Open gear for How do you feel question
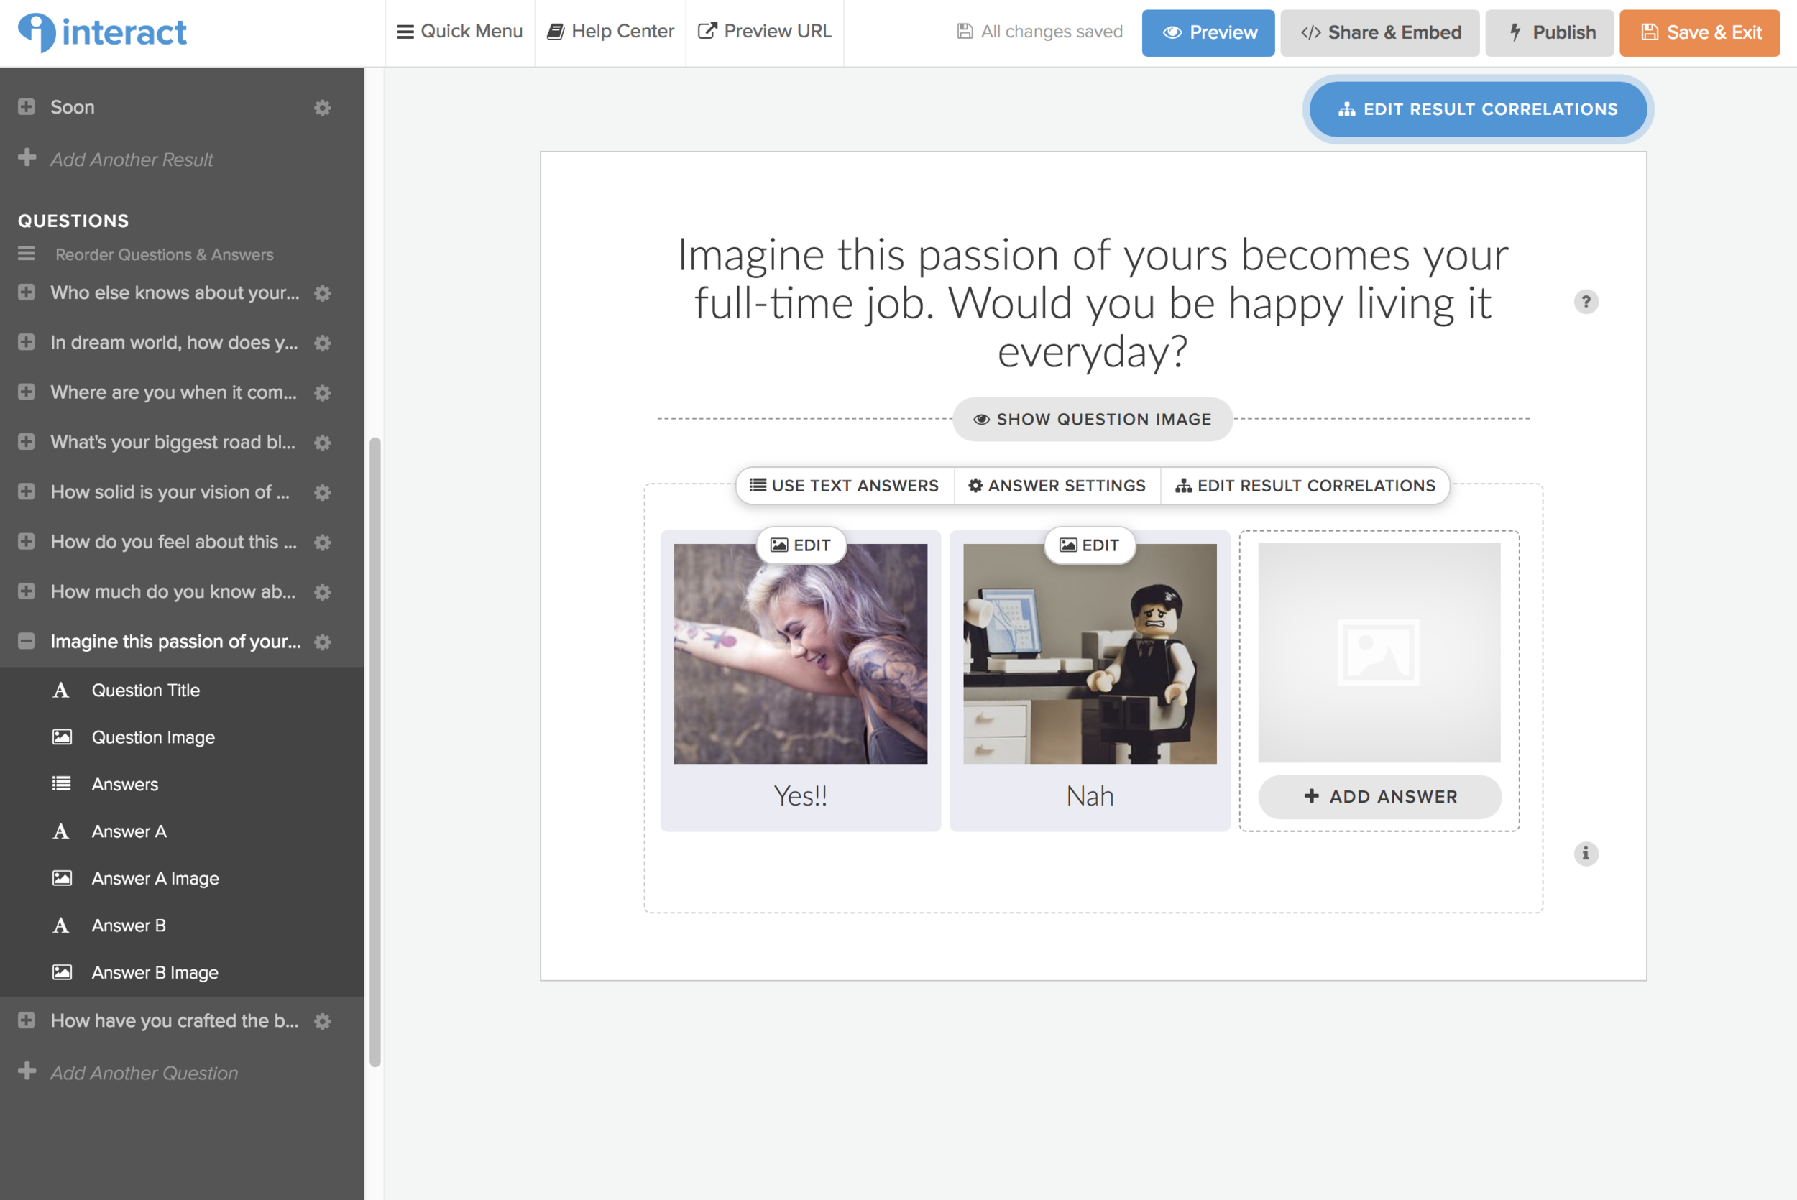1797x1200 pixels. pyautogui.click(x=322, y=542)
